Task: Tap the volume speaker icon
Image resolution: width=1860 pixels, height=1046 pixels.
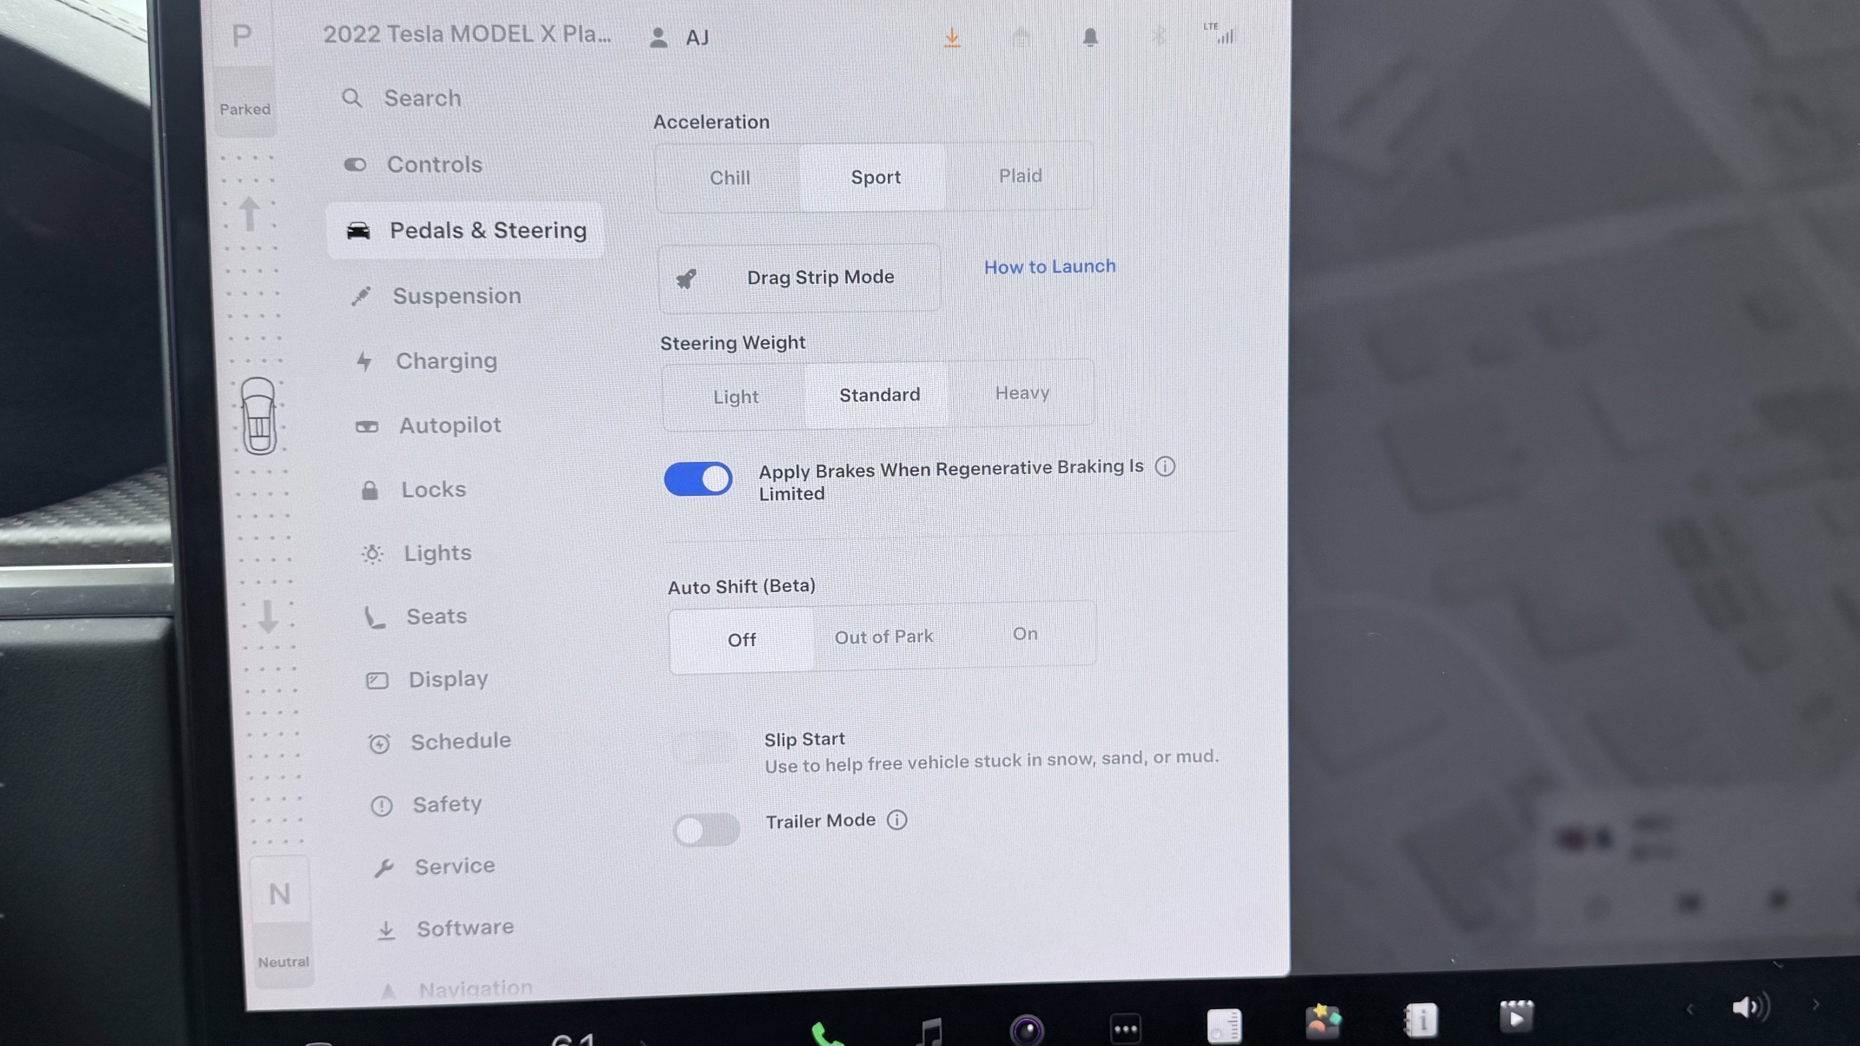Action: tap(1751, 1007)
